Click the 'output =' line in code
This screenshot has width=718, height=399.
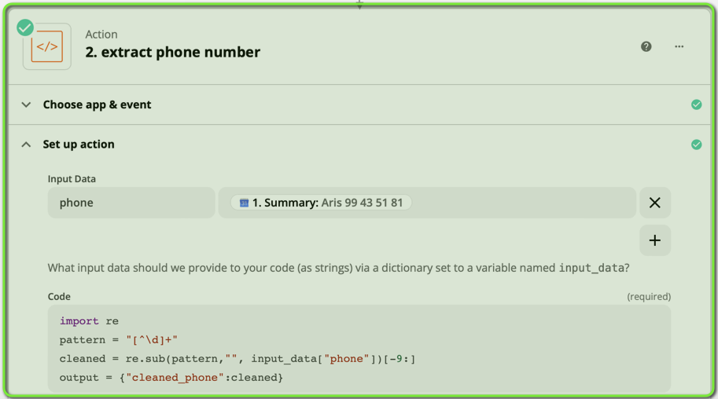point(171,378)
